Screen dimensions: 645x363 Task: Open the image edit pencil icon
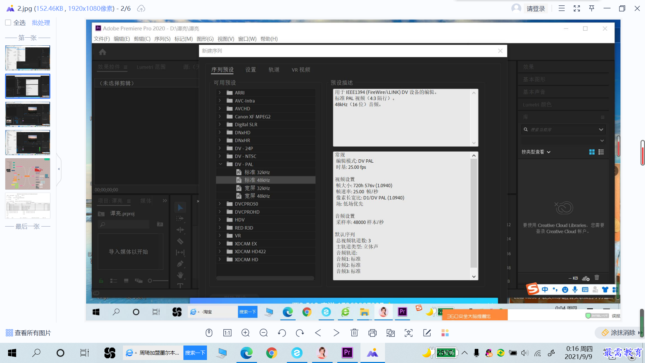pos(427,333)
